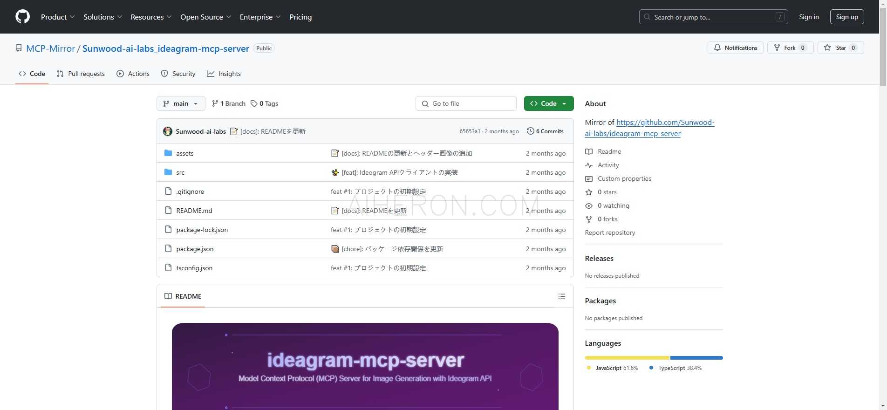The image size is (887, 410).
Task: Click the tsconfig.json file icon
Action: pyautogui.click(x=168, y=267)
